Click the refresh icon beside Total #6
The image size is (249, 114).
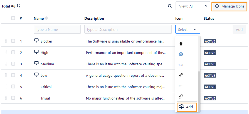pyautogui.click(x=19, y=6)
